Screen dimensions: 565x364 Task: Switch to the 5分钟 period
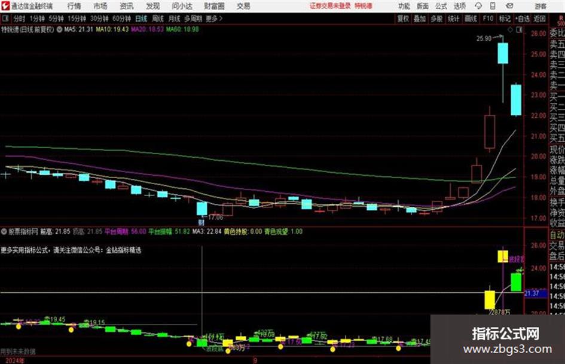point(56,19)
